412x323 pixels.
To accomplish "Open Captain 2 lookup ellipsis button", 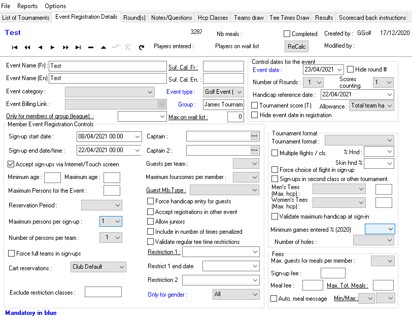I will (x=254, y=150).
